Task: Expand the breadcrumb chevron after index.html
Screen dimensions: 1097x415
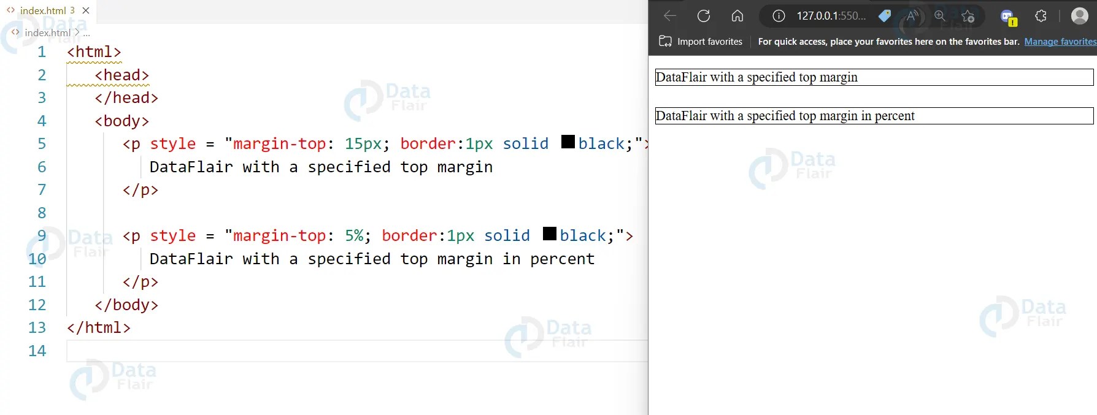Action: coord(77,32)
